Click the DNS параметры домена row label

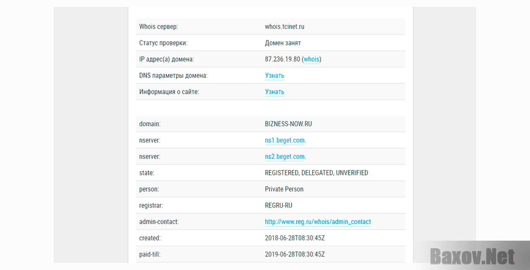coord(173,76)
